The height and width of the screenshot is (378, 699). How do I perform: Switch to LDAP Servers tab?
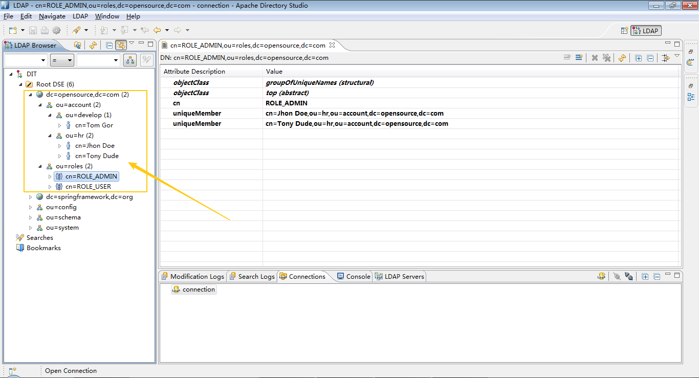(400, 276)
